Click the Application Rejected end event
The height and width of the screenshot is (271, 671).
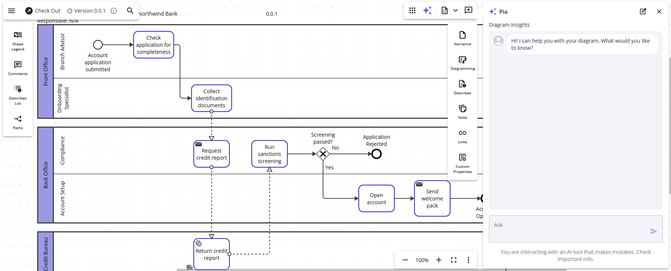(377, 154)
